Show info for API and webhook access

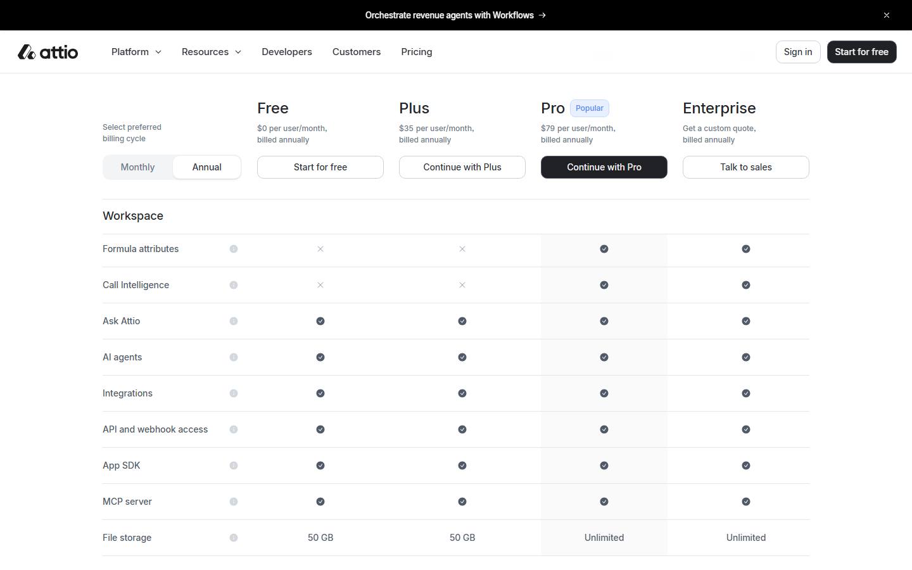pos(234,429)
